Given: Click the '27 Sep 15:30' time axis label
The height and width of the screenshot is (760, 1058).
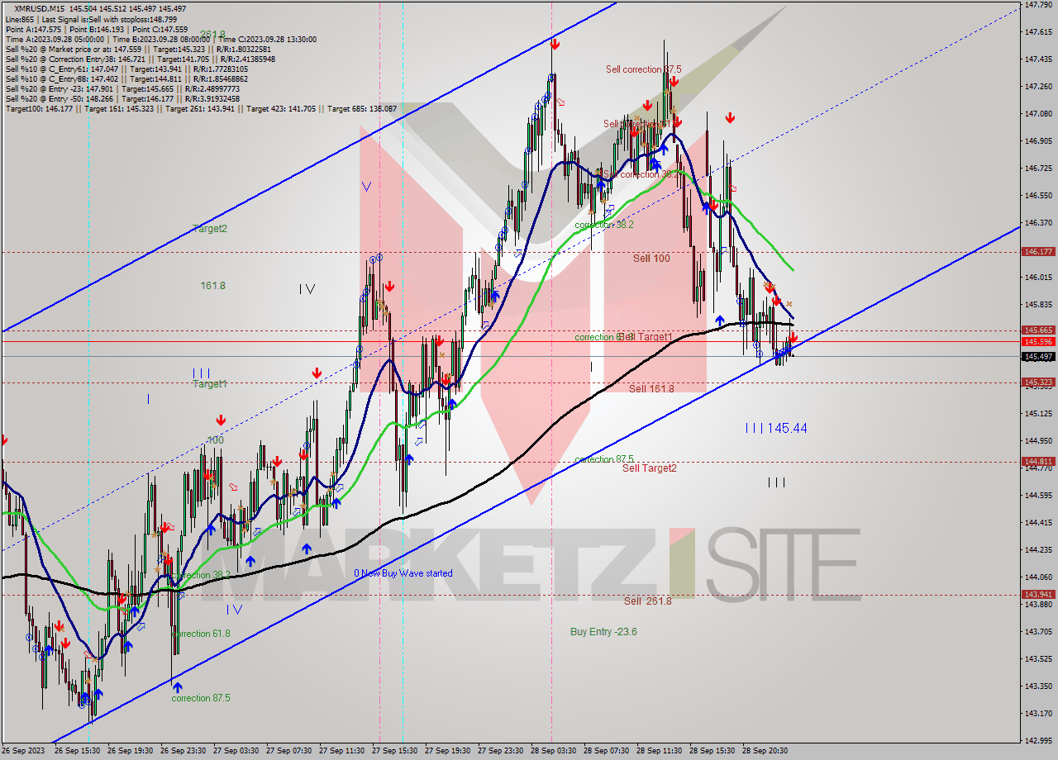Looking at the screenshot, I should click(x=396, y=751).
